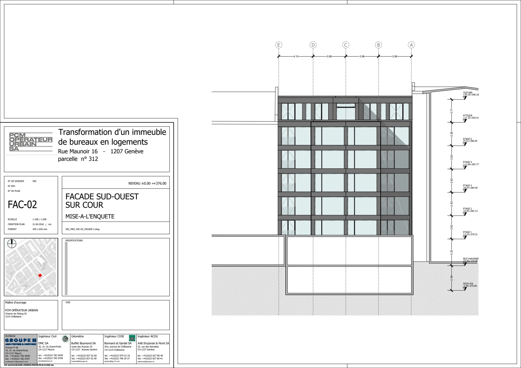Open the site location map thumbnail

tap(31, 267)
